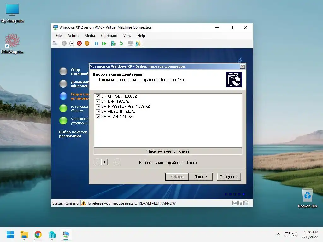Click the volume tray icon
This screenshot has width=323, height=242.
295,234
